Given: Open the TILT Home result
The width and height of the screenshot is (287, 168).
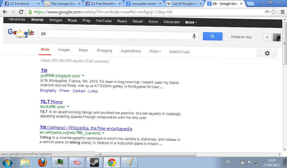Looking at the screenshot, I should pos(52,102).
